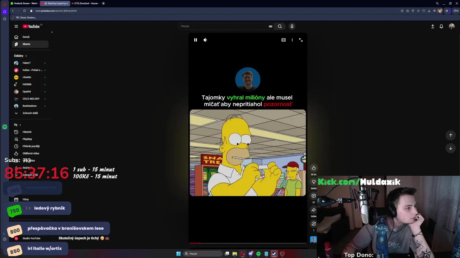Open the Short's comments panel
This screenshot has width=460, height=258.
click(x=314, y=196)
